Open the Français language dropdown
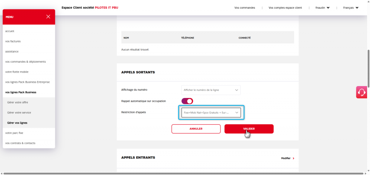Viewport: 370px width, 175px height. 350,8
